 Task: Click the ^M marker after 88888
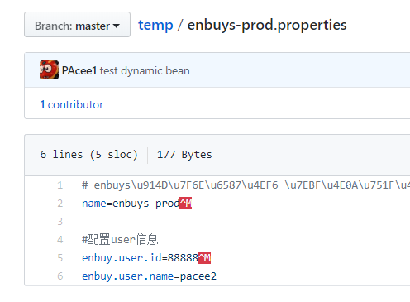tap(205, 257)
